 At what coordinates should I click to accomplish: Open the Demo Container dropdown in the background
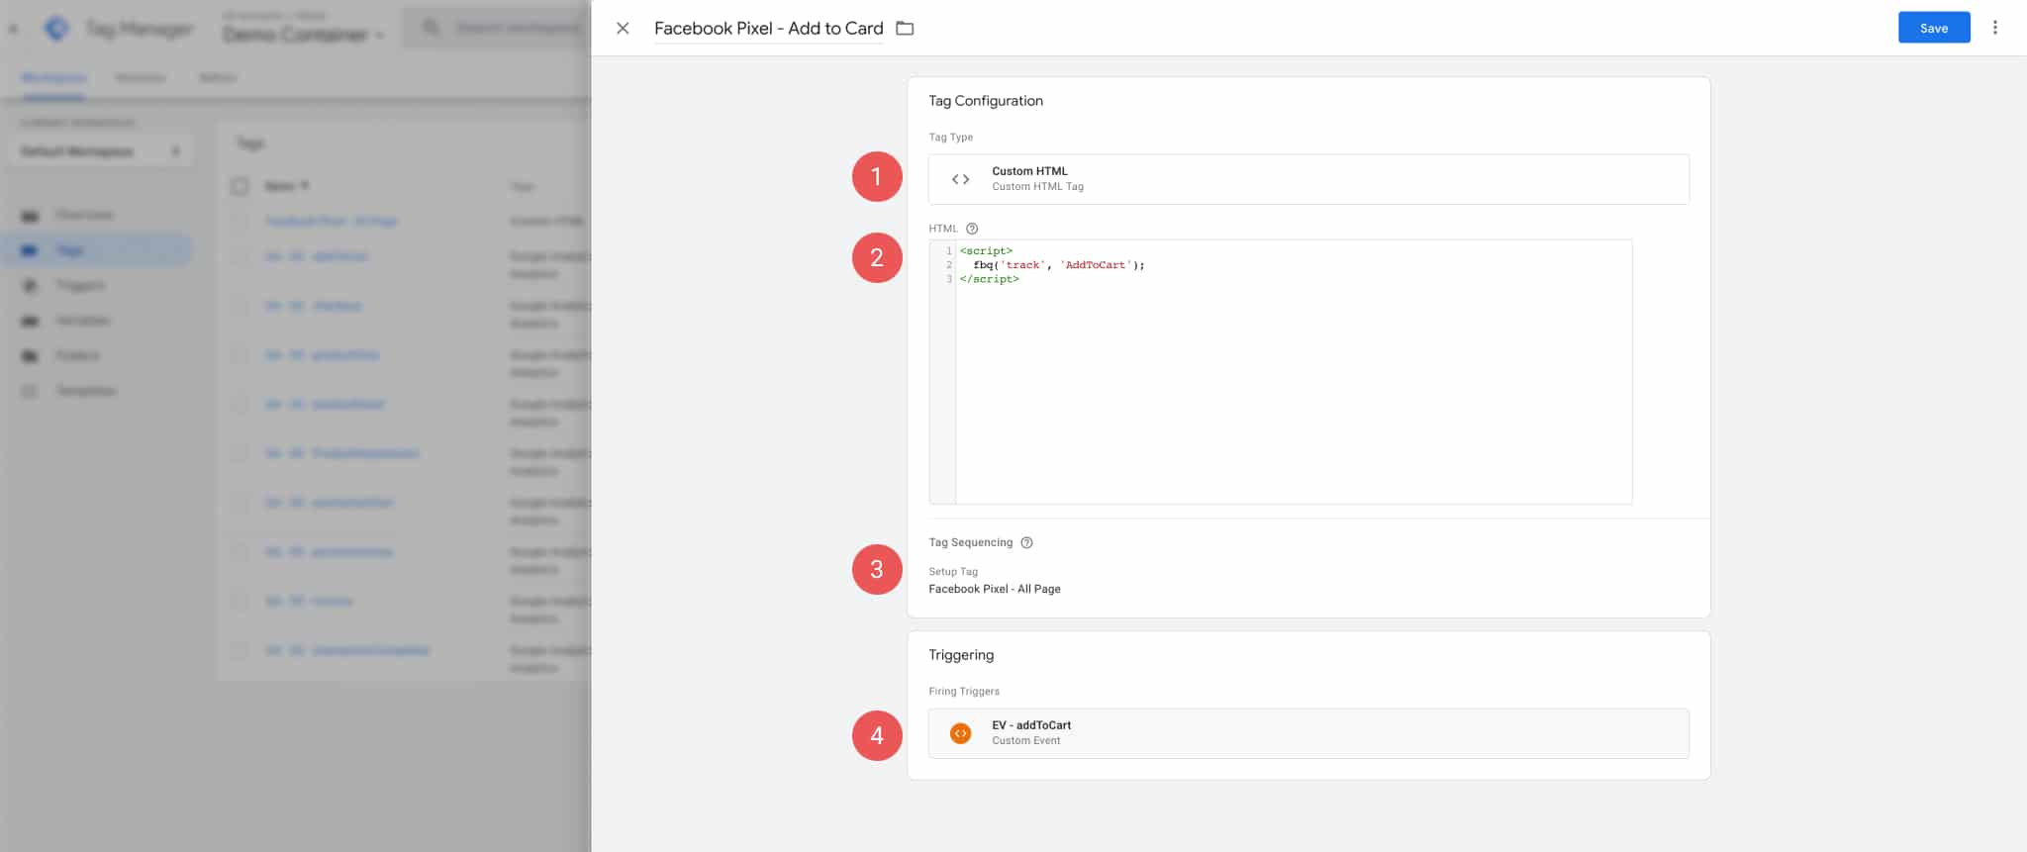click(x=303, y=35)
